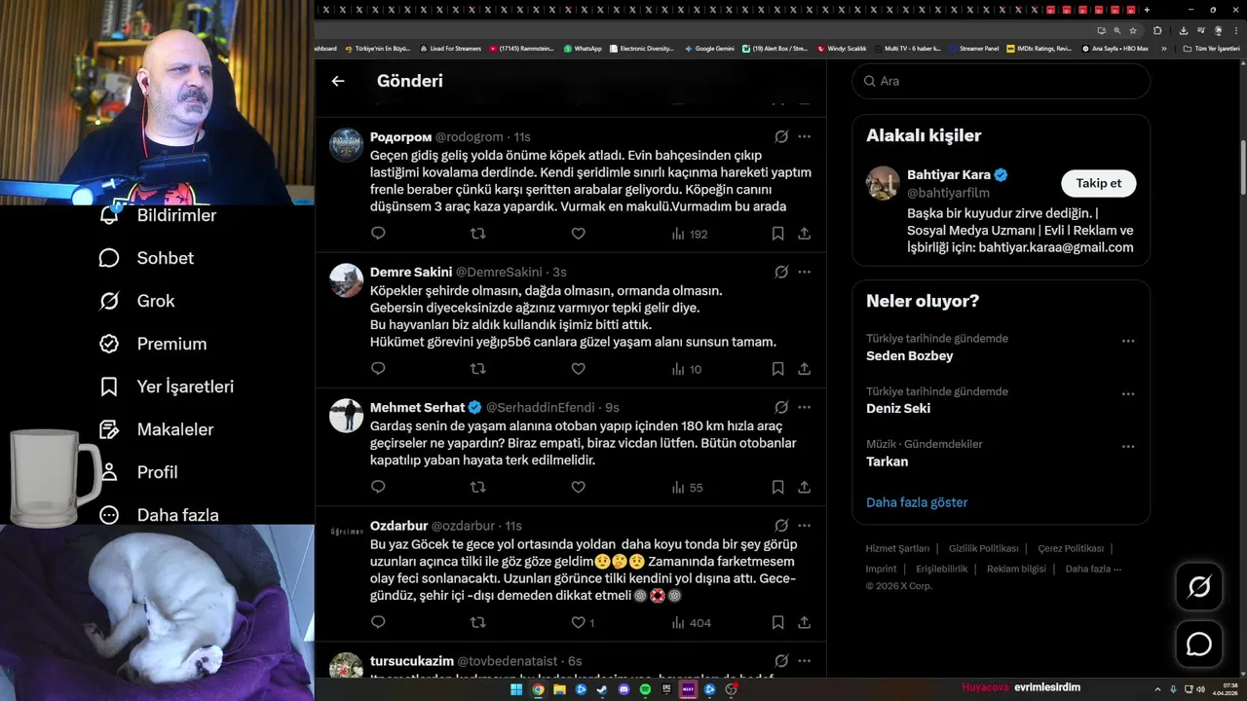
Task: Open options for Tarkan trend
Action: [1128, 446]
